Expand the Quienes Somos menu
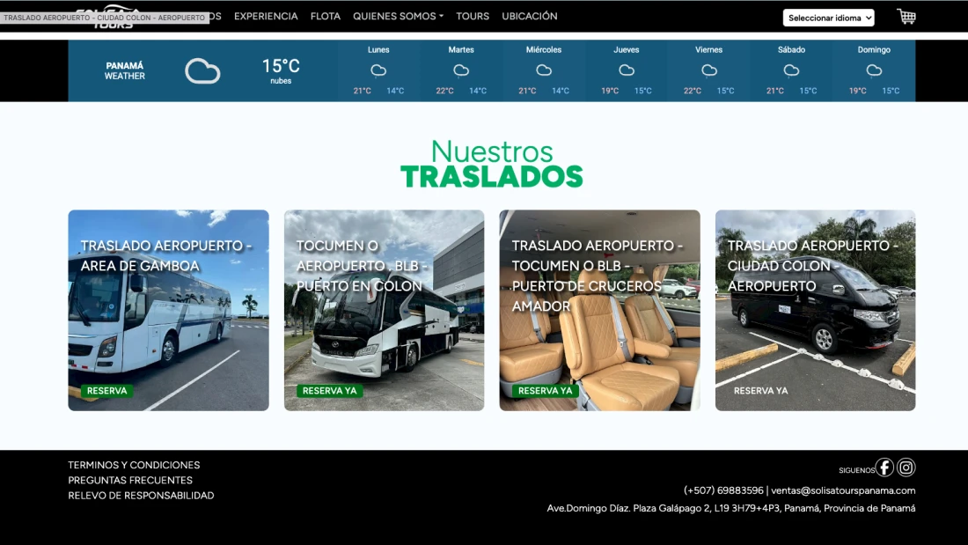Screen dimensions: 968x545 pos(398,16)
